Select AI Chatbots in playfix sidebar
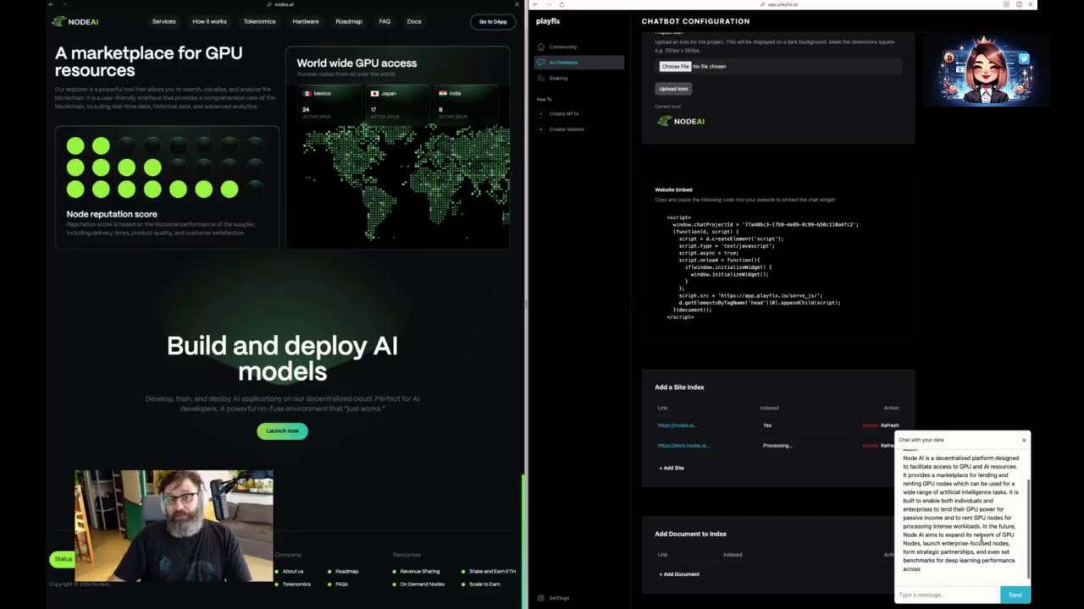 click(579, 63)
